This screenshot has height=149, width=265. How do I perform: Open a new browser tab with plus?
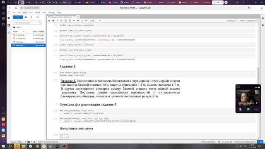(226, 2)
